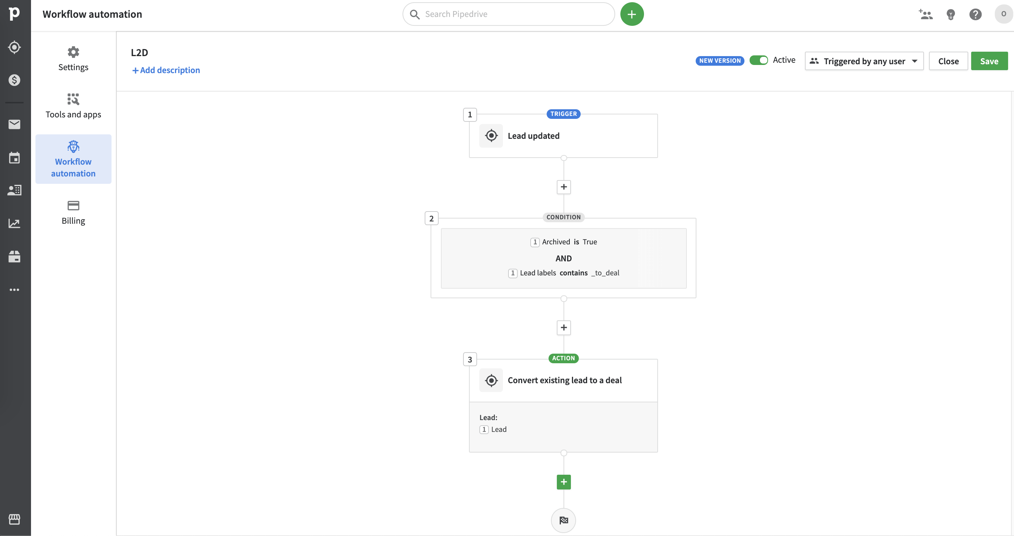The height and width of the screenshot is (536, 1014).
Task: Open Leads from the sidebar target icon
Action: [x=14, y=47]
